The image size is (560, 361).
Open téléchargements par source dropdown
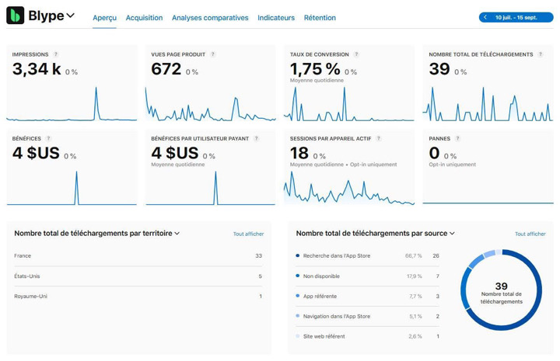pos(452,233)
